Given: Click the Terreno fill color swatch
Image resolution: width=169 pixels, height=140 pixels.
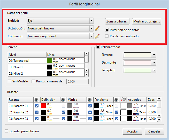Looking at the screenshot, I should 137,55.
